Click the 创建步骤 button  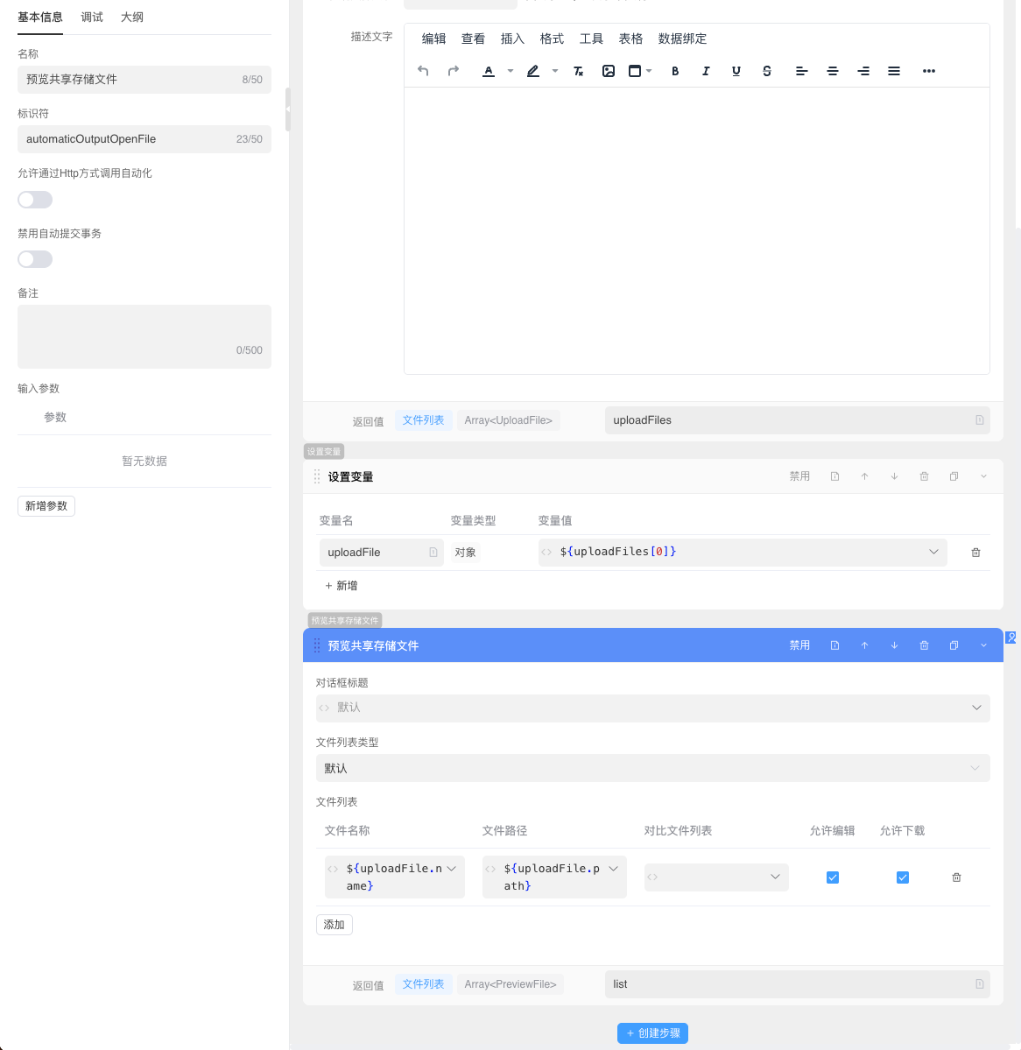[652, 1033]
